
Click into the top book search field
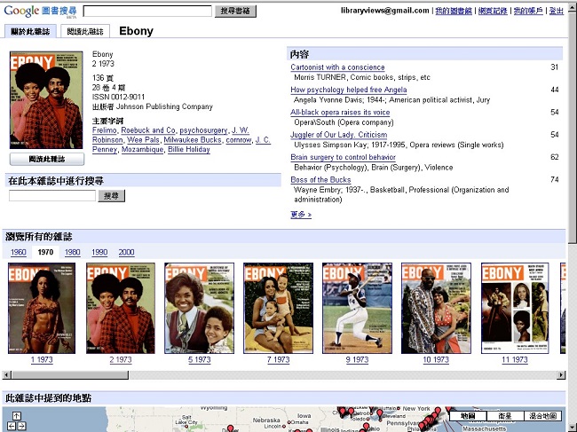click(147, 11)
